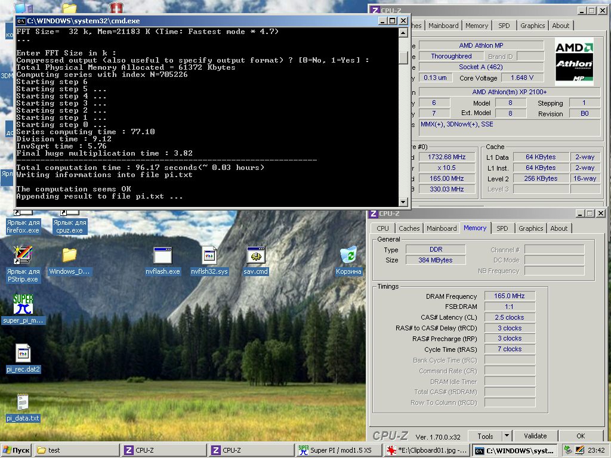
Task: Click the FSB:DRAM value 1:1
Action: coord(510,307)
